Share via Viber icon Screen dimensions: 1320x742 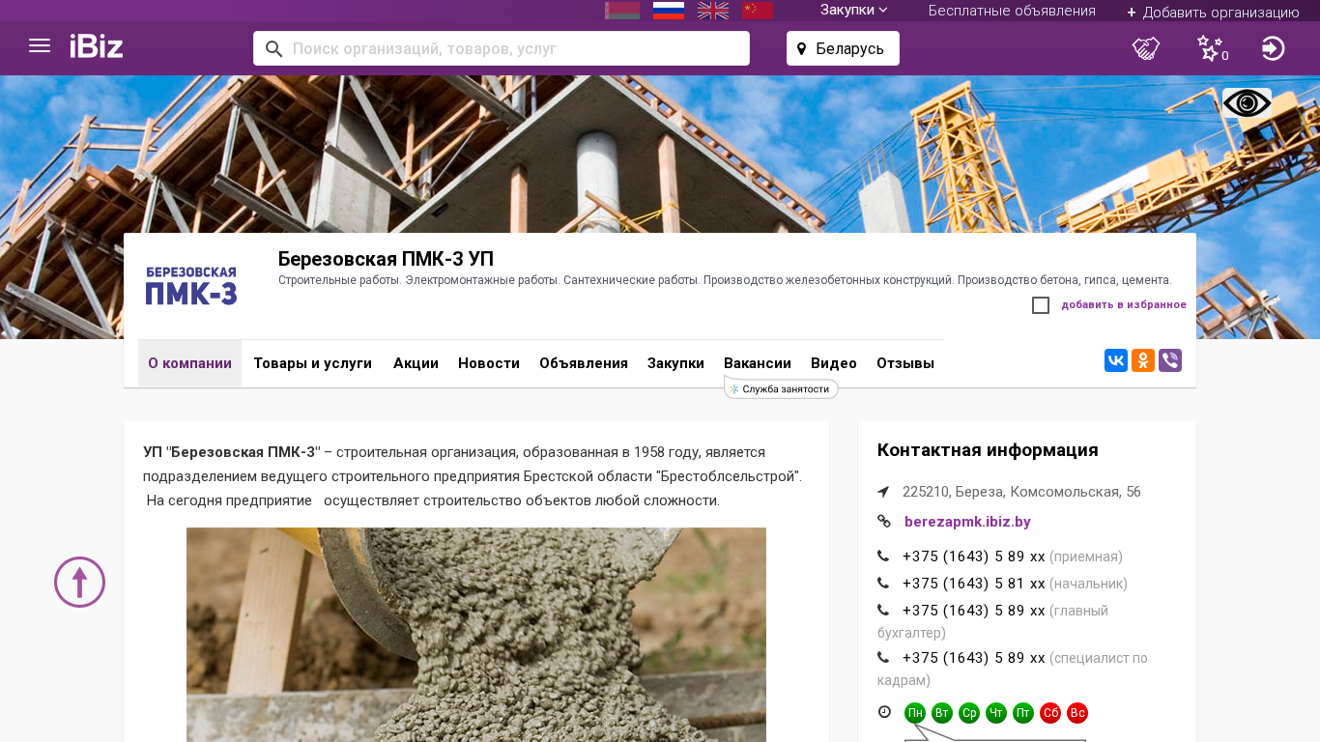(x=1170, y=360)
